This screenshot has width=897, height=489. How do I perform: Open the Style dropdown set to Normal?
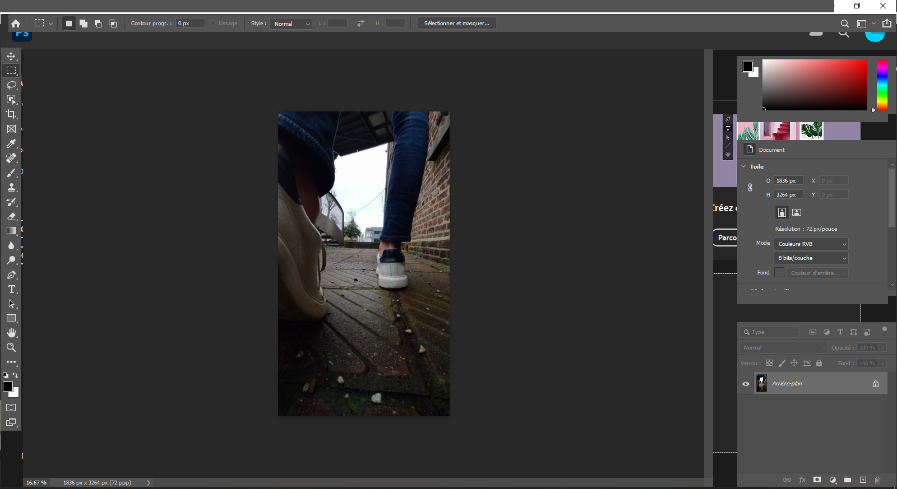point(291,24)
